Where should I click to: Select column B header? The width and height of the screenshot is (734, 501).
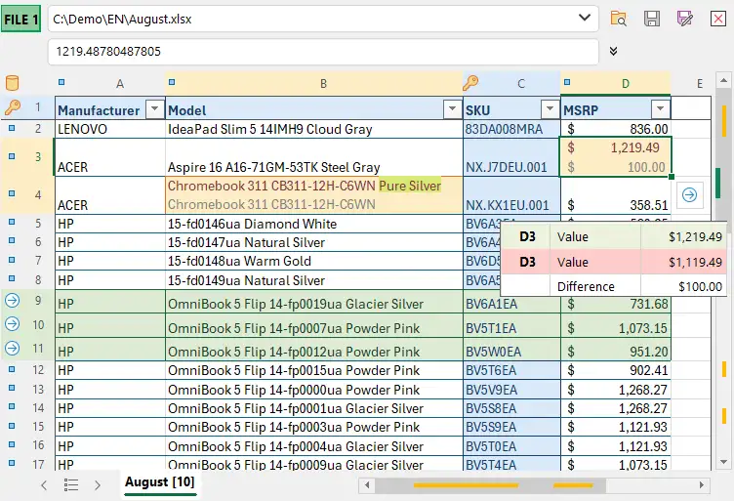pyautogui.click(x=314, y=83)
